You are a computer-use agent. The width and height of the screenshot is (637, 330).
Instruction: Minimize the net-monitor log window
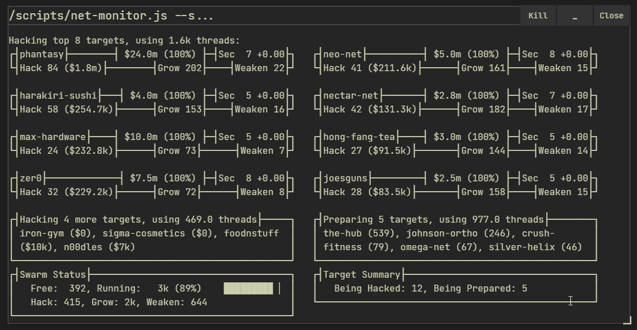(575, 16)
